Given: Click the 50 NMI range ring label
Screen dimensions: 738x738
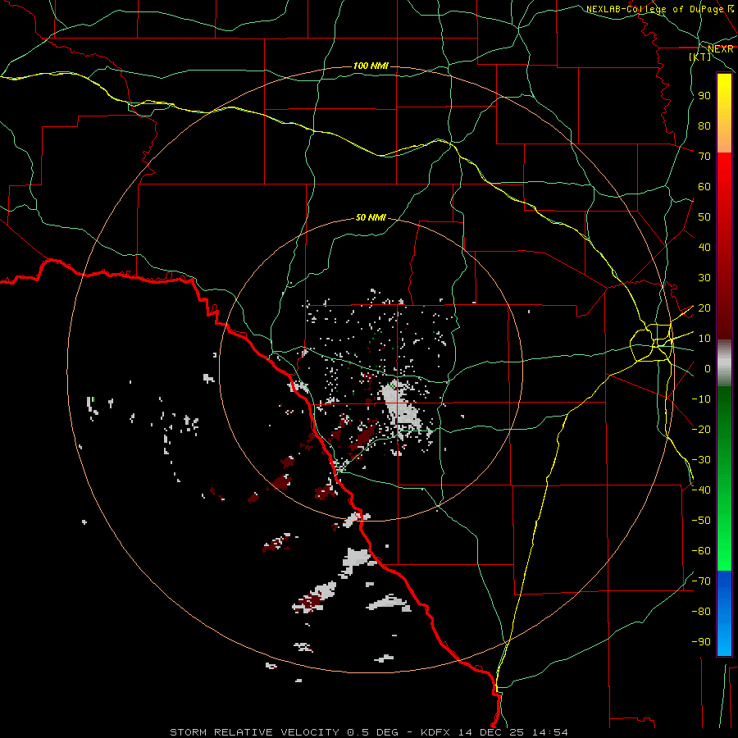Looking at the screenshot, I should (x=371, y=217).
